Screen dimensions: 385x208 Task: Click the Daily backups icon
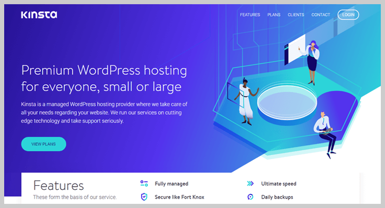(250, 197)
